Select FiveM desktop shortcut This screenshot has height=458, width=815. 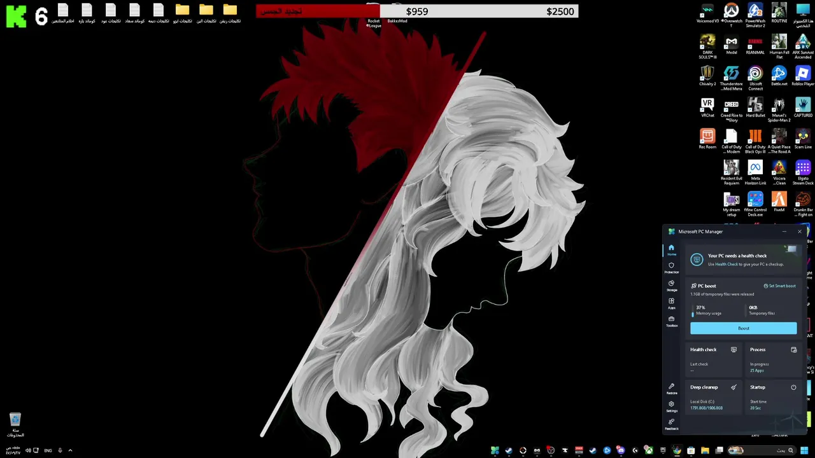(x=779, y=202)
